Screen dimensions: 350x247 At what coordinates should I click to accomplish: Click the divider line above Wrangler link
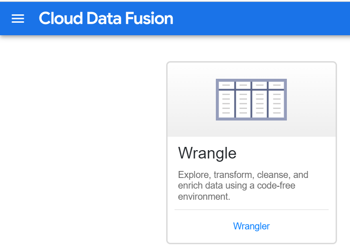pos(251,210)
